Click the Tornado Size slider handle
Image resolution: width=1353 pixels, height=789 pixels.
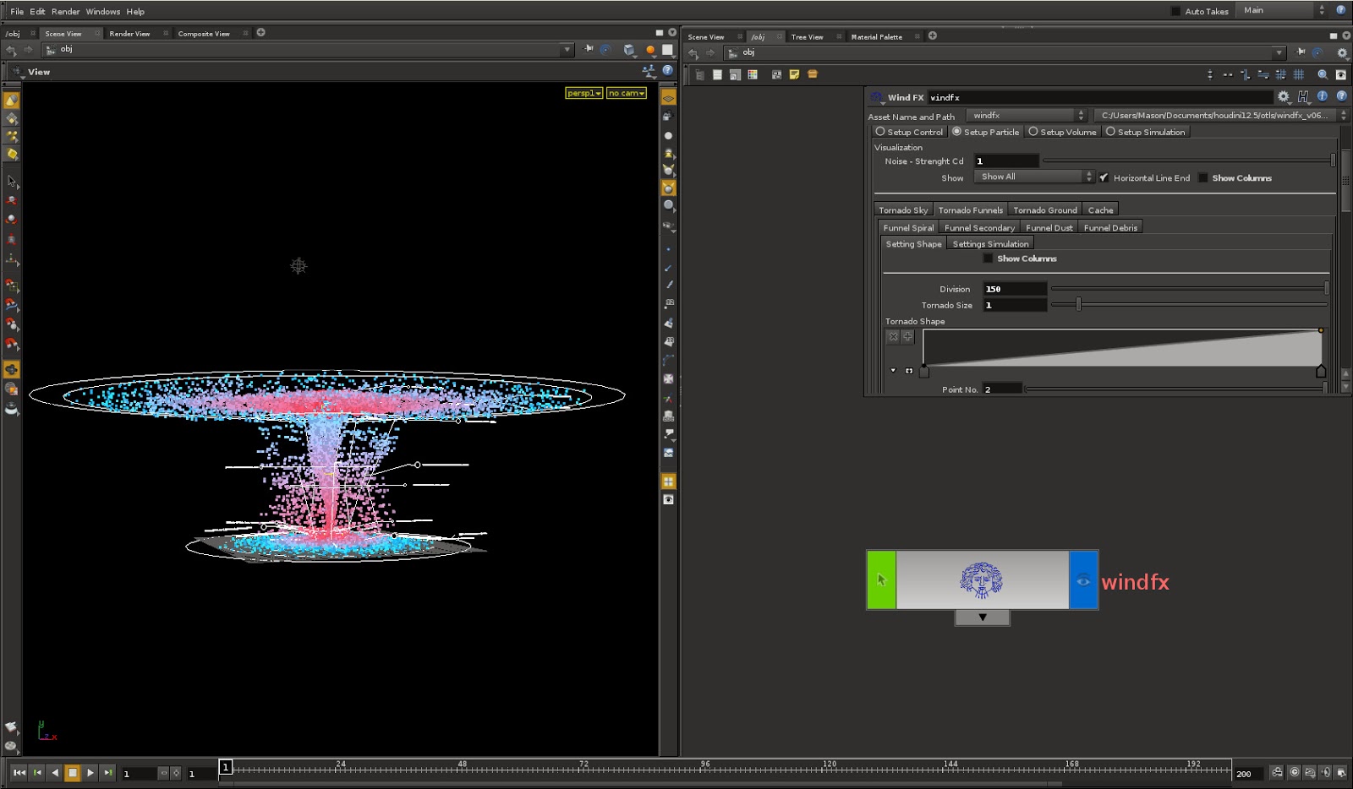click(1078, 304)
